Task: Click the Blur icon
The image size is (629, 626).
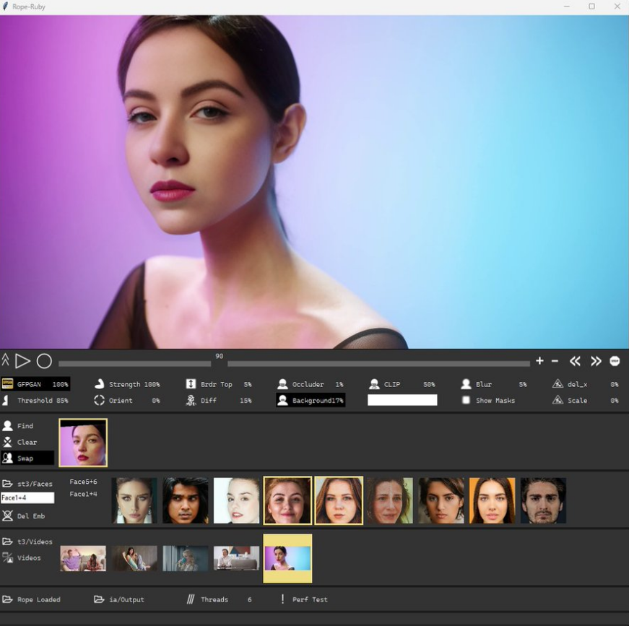Action: tap(467, 384)
